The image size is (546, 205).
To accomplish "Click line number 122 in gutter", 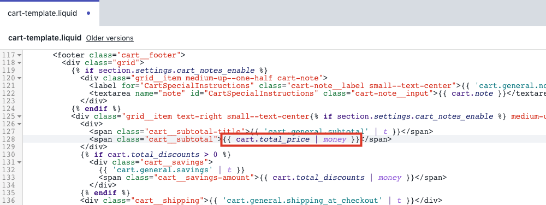I will pos(8,93).
